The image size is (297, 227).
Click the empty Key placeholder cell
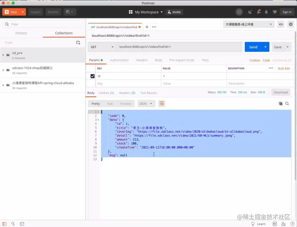(x=128, y=84)
